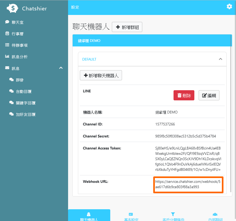Click the Webhook URL: field label
This screenshot has width=236, height=221.
tap(96, 181)
